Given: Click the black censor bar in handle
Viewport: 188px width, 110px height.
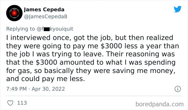Looking at the screenshot, I should tap(47, 29).
